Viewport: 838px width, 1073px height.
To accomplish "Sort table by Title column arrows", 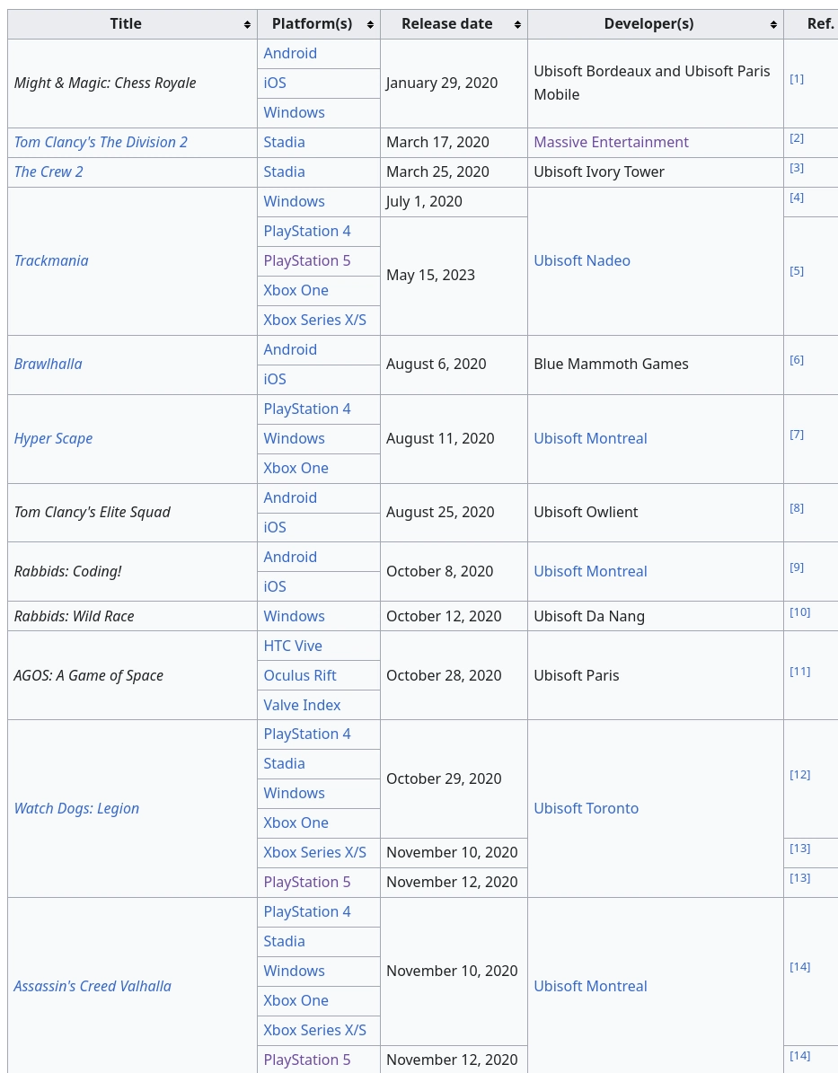I will tap(247, 24).
